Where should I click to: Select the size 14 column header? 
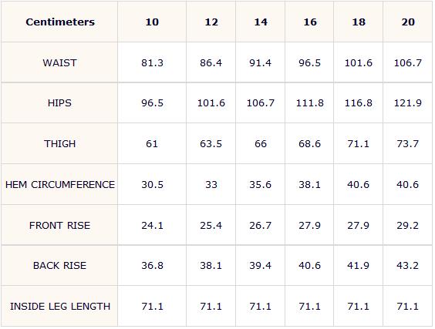point(261,22)
